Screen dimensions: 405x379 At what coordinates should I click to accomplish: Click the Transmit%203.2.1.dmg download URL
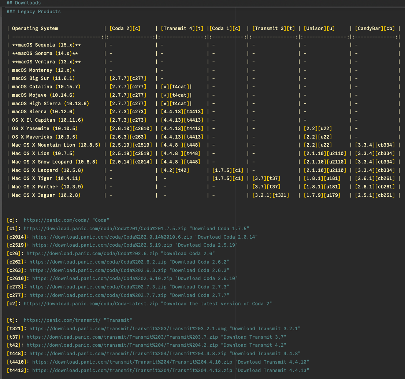tap(128, 328)
